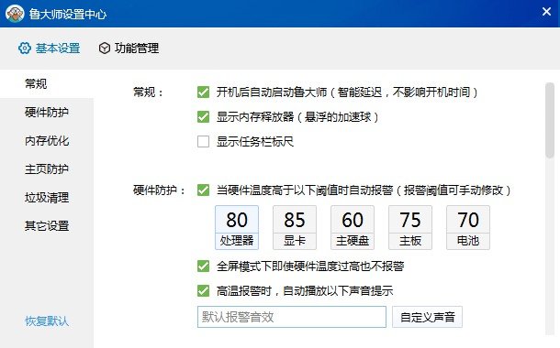This screenshot has width=560, height=348.
Task: Toggle 全屏模式下不报警 checkbox
Action: 203,266
